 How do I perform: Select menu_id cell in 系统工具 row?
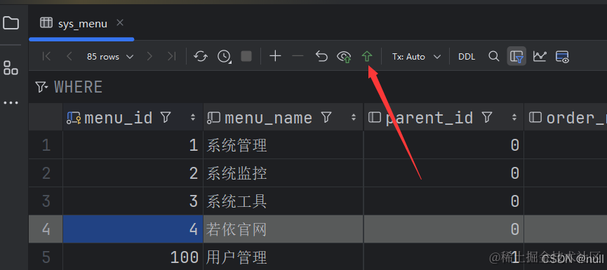pyautogui.click(x=133, y=201)
